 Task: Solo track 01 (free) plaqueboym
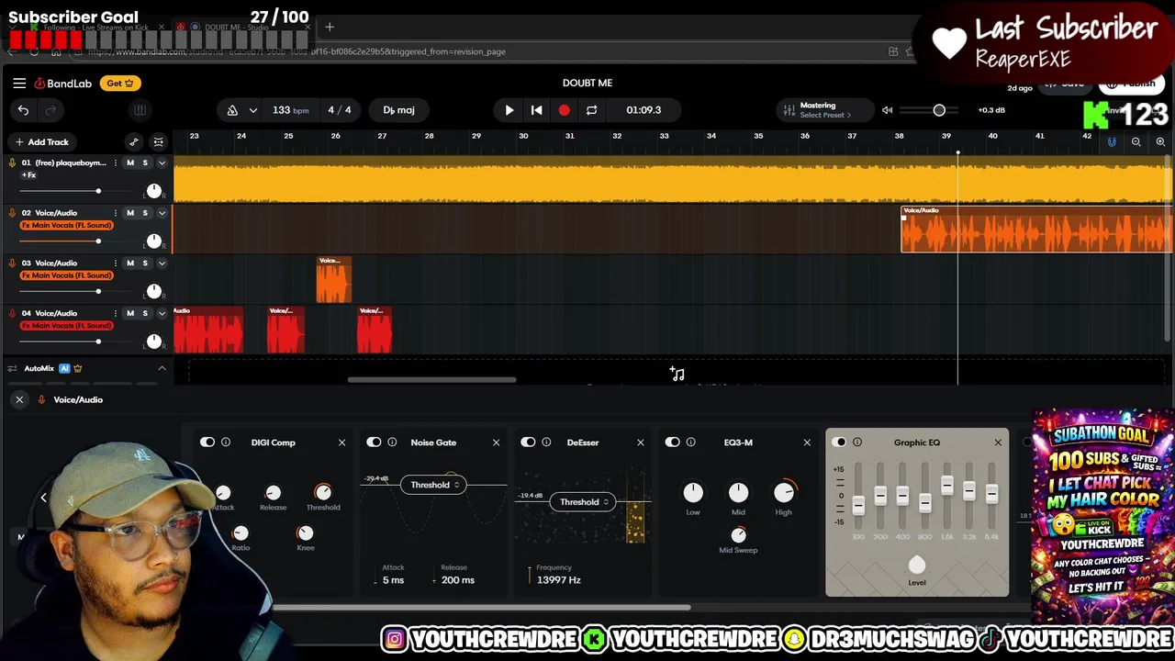pos(145,162)
